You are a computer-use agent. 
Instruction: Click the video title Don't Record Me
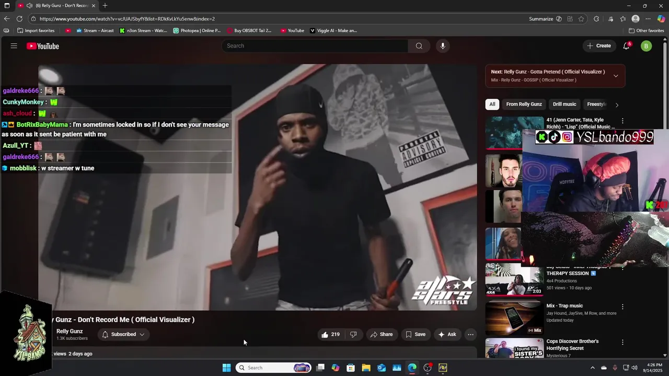pyautogui.click(x=123, y=320)
